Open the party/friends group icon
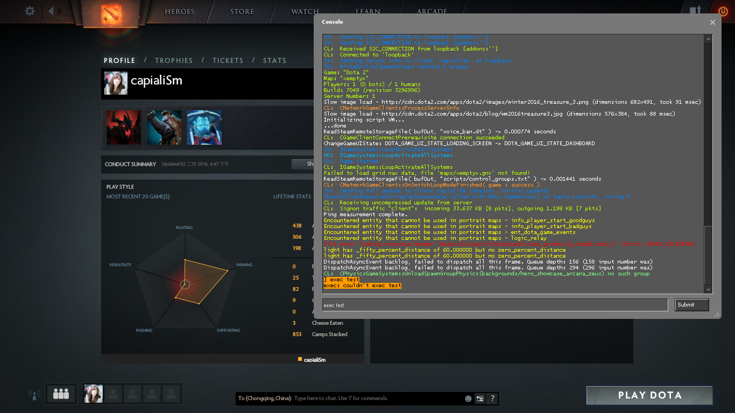 61,394
